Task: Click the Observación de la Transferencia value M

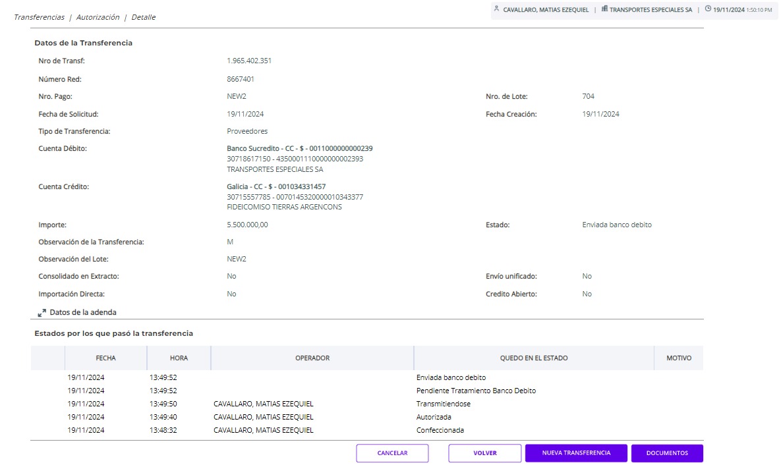Action: 230,242
